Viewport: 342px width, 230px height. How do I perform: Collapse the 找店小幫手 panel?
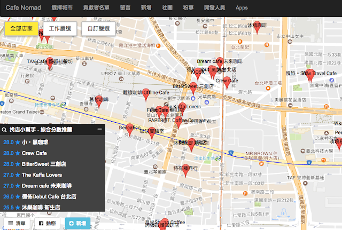coord(100,129)
